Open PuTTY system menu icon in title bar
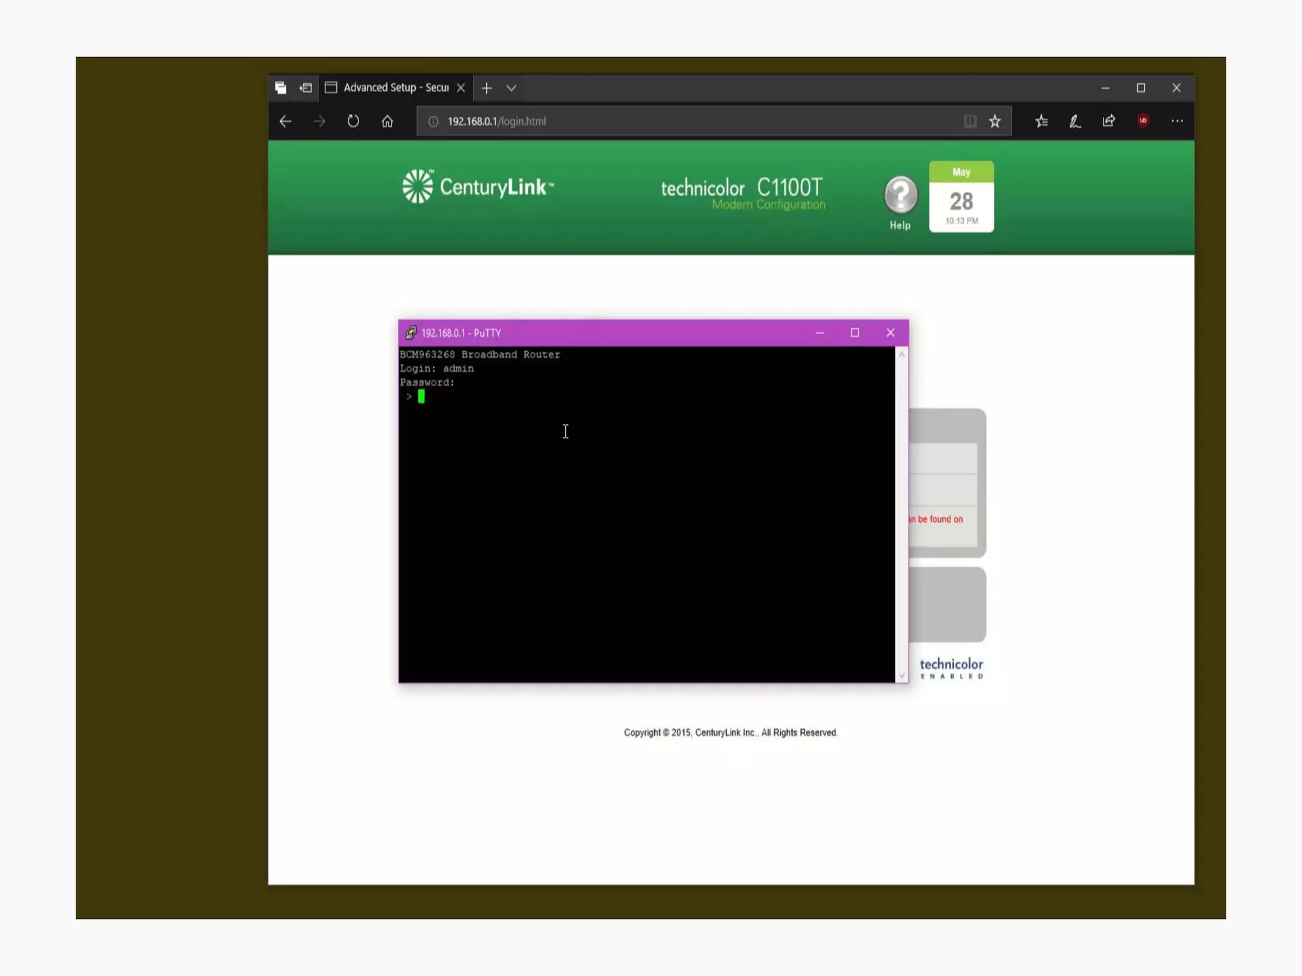The height and width of the screenshot is (976, 1302). pos(411,333)
